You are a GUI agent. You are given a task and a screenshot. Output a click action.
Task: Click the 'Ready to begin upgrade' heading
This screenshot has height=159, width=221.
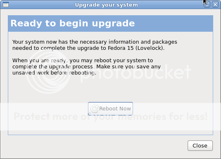pyautogui.click(x=72, y=23)
